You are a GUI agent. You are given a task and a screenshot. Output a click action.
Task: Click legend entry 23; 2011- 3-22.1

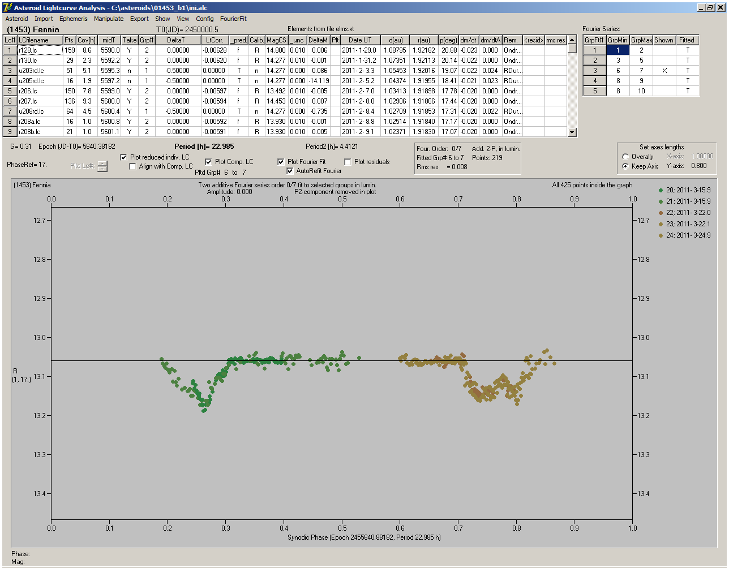click(684, 224)
